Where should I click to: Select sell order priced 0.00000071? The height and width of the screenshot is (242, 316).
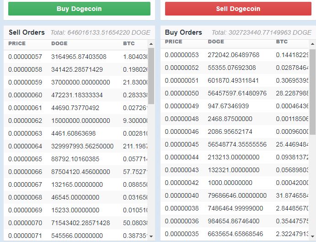[x=75, y=236]
